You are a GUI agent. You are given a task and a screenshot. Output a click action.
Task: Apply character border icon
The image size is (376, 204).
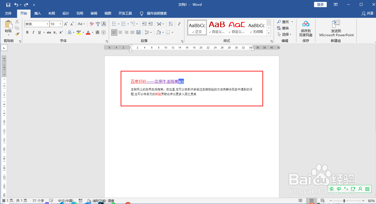tap(104, 24)
